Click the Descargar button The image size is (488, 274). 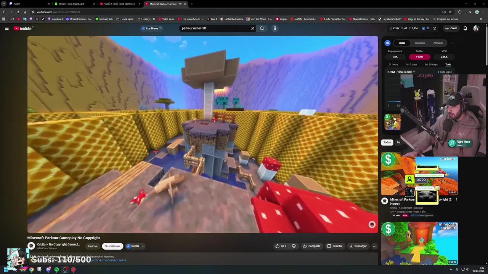pos(358,246)
